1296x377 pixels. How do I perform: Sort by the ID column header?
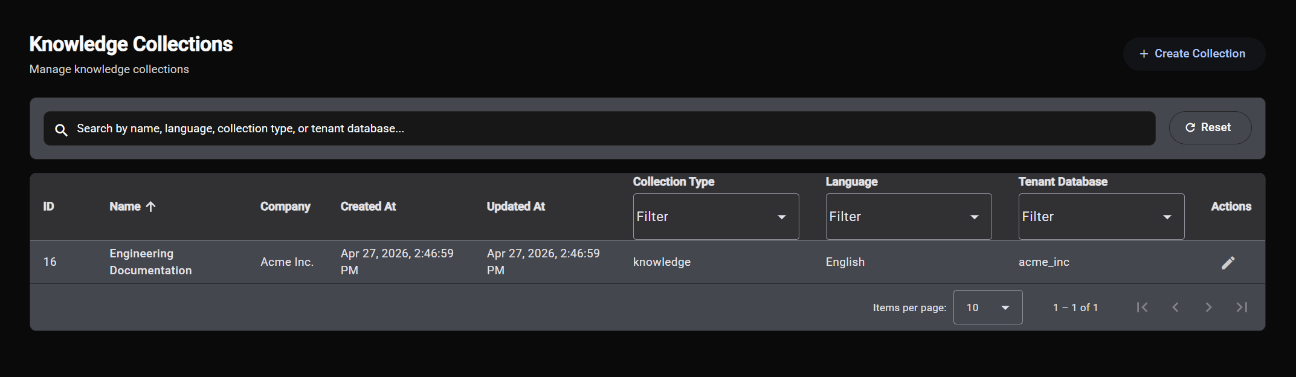48,207
